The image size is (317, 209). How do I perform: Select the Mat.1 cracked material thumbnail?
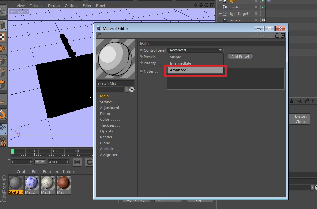tap(48, 185)
